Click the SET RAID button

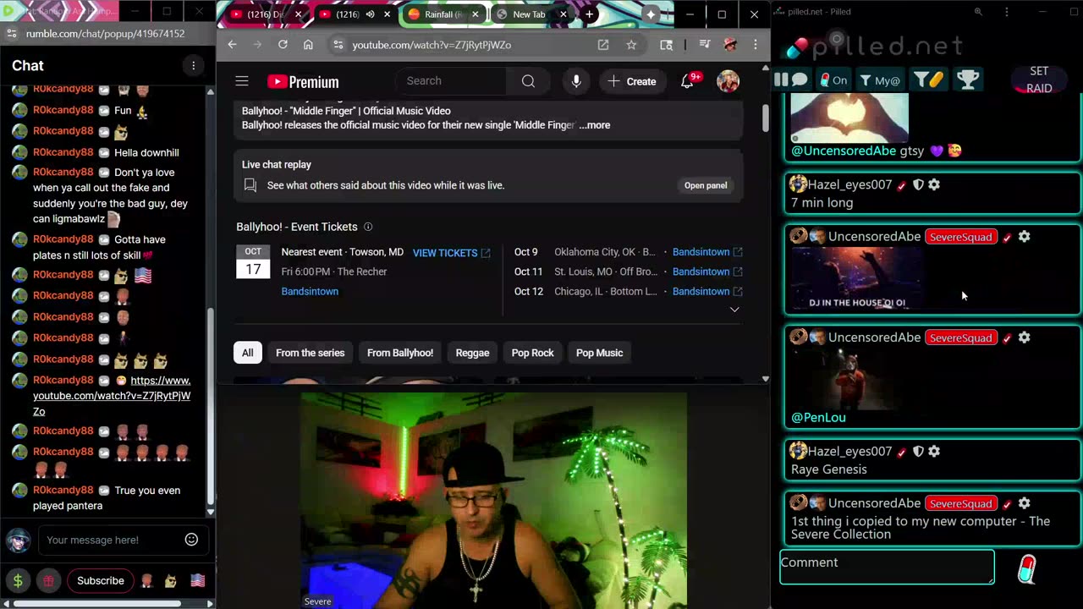pyautogui.click(x=1039, y=80)
